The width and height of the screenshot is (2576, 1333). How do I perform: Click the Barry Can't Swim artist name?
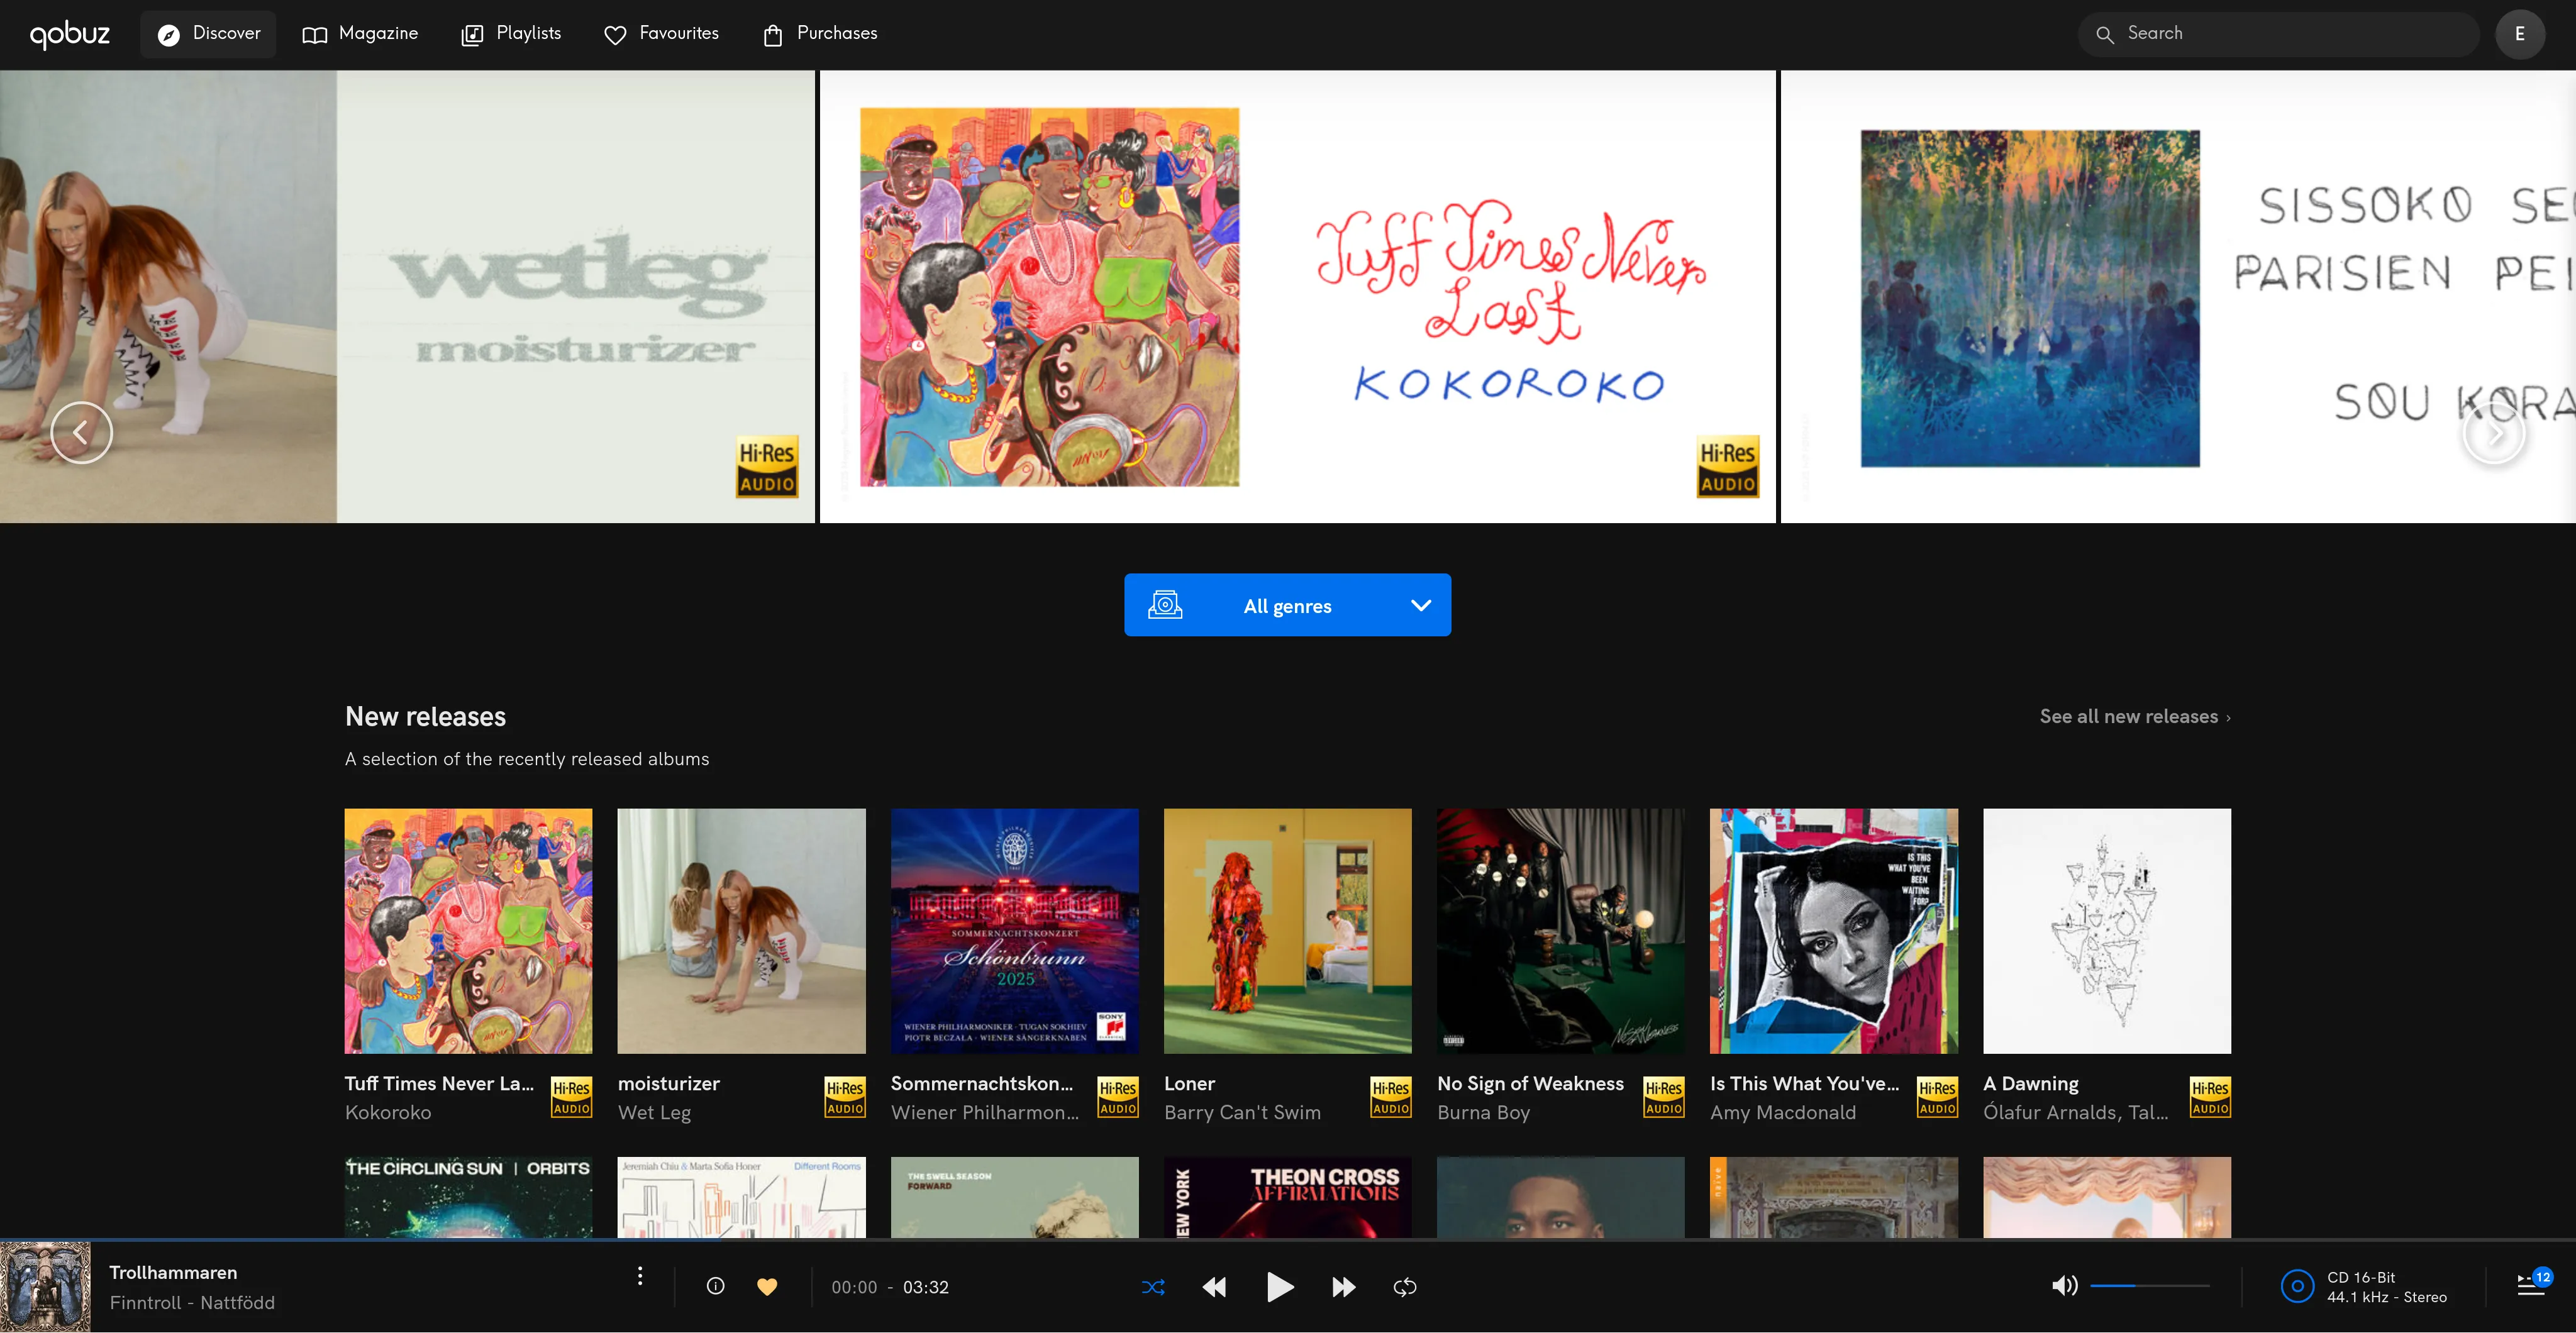[x=1242, y=1112]
